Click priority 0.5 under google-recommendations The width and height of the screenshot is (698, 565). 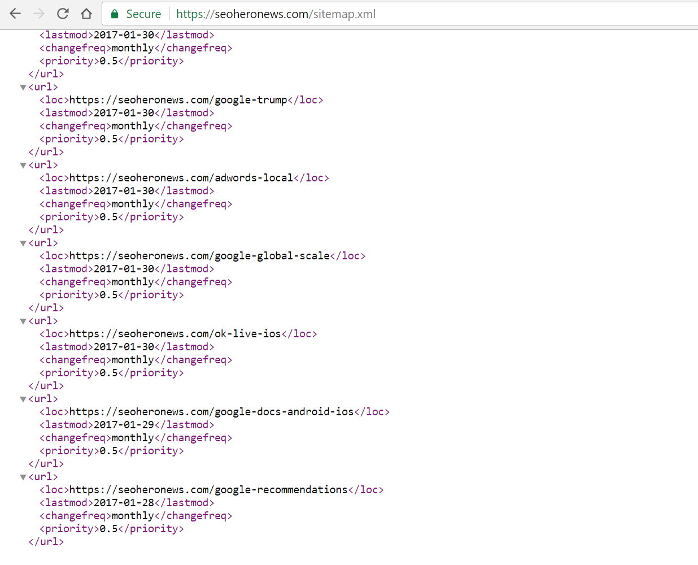pos(108,529)
